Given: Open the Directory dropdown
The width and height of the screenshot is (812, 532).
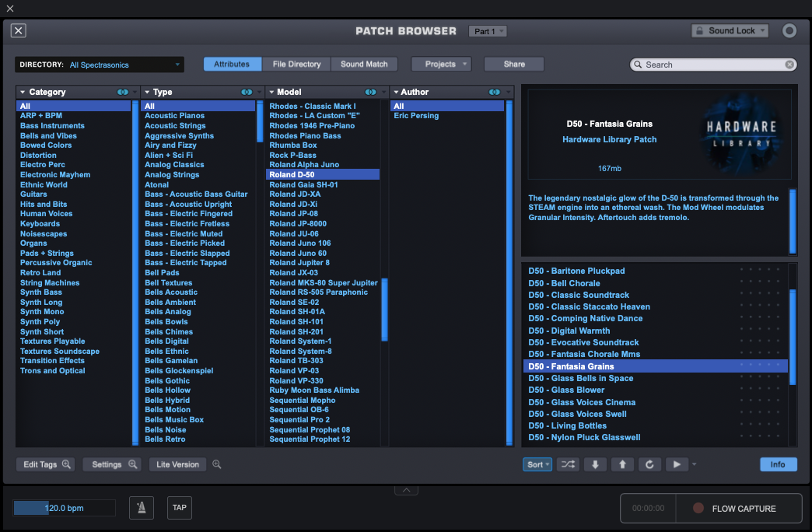Looking at the screenshot, I should pos(100,65).
